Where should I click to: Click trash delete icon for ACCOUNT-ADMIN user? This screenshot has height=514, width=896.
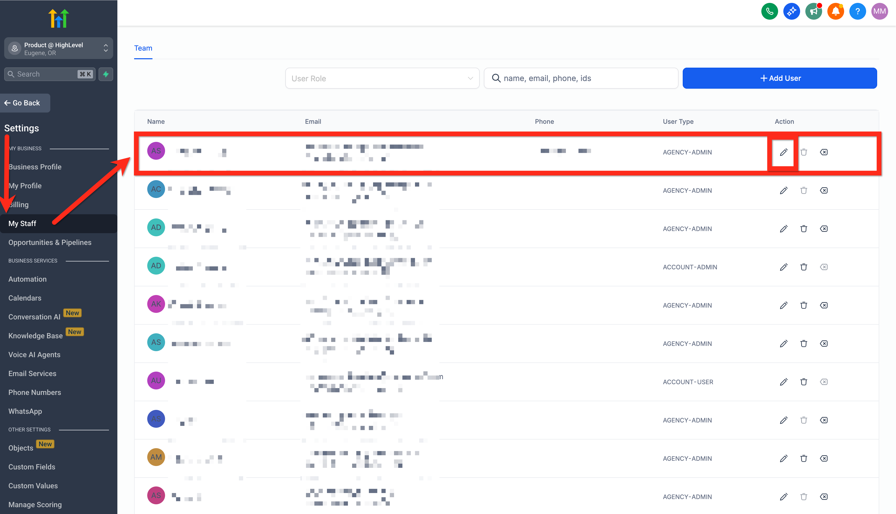pos(803,267)
